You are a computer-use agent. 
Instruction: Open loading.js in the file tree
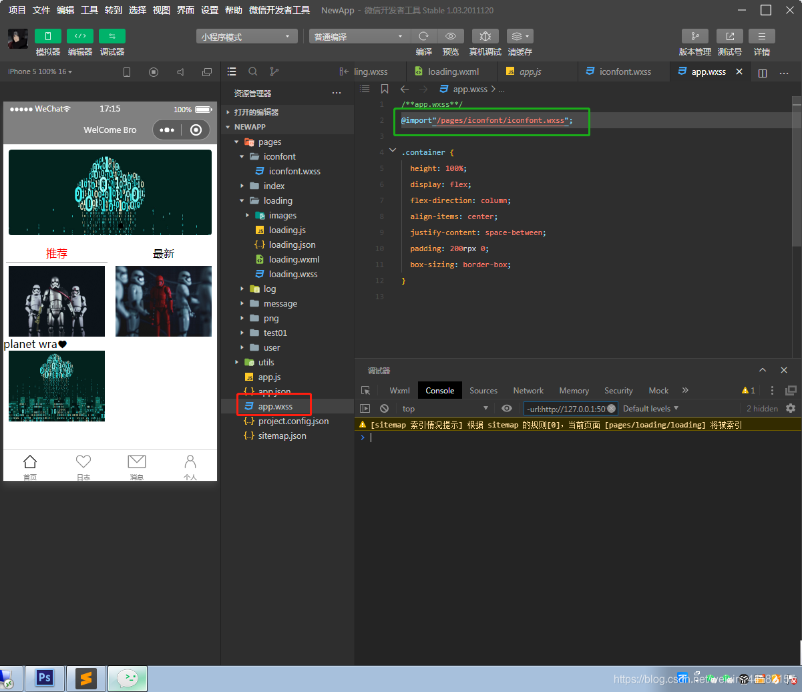287,230
